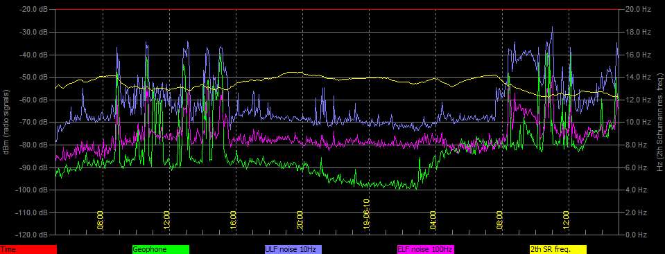This screenshot has width=665, height=254.
Task: Select the yellow 2th SR freq. legend swatch
Action: point(558,250)
